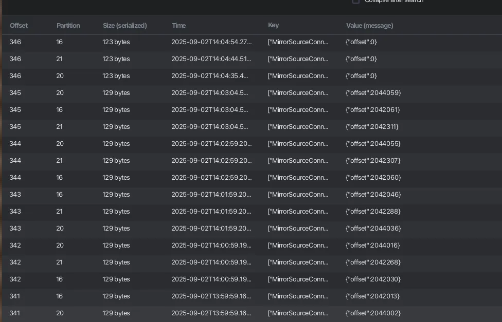Screen dimensions: 502x322
Task: Click the value cell showing offset 2042311
Action: [x=372, y=127]
